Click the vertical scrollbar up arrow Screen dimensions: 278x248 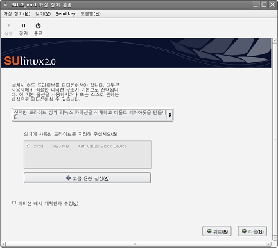tap(275, 41)
